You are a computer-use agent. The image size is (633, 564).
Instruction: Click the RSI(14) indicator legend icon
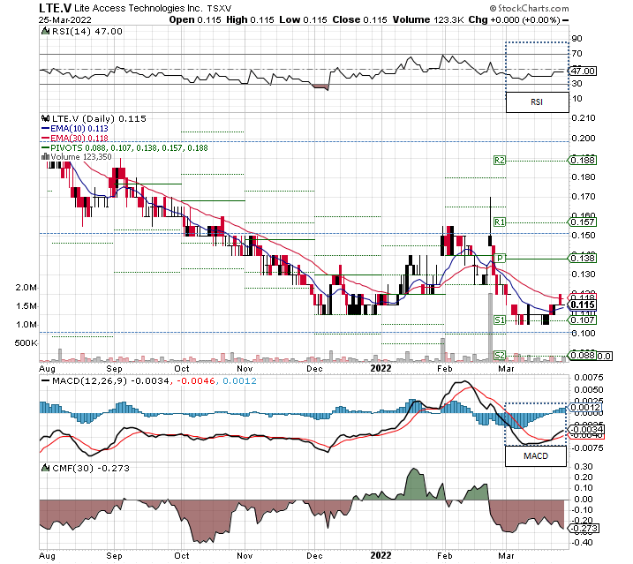coord(45,31)
